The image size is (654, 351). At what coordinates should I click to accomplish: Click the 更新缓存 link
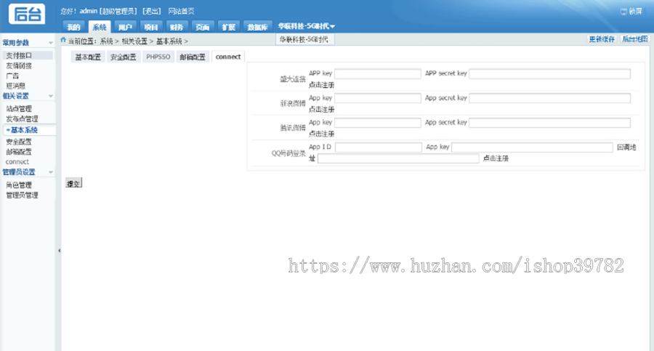(x=602, y=39)
